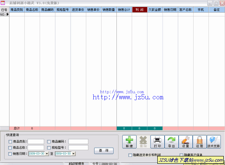Click the 导出 (Export) green arrow icon
The width and height of the screenshot is (225, 165).
pos(171,142)
